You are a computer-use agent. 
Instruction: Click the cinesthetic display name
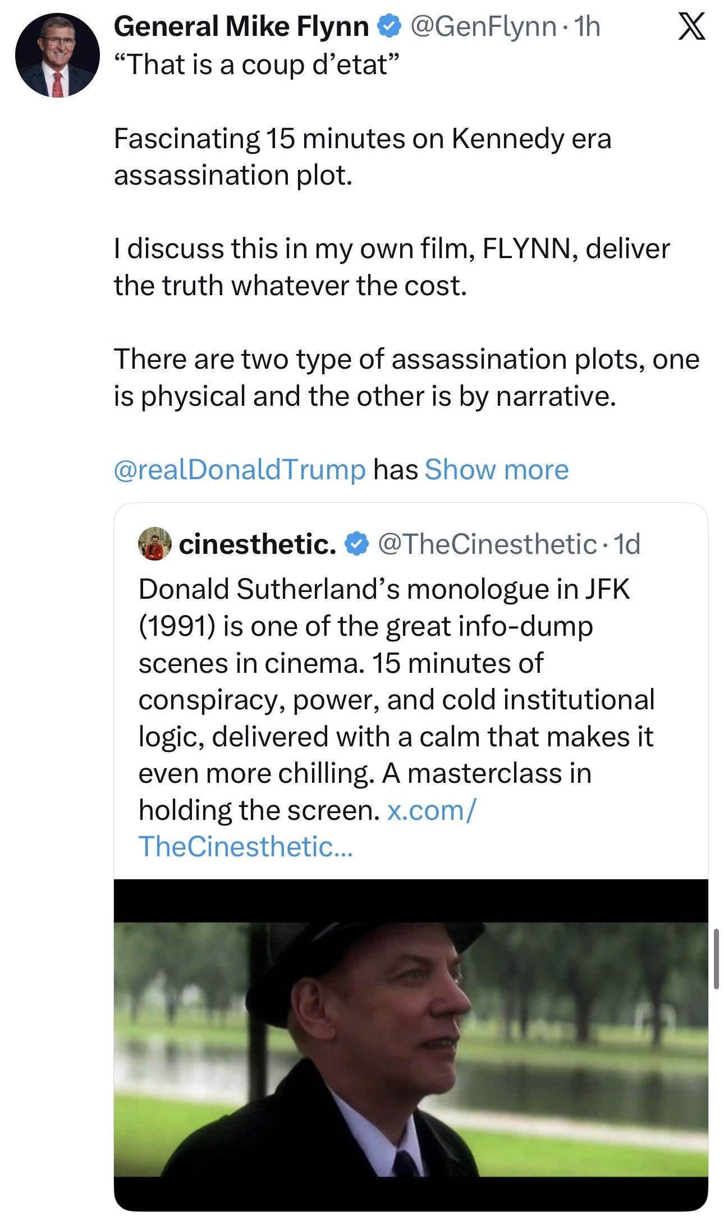(x=258, y=544)
